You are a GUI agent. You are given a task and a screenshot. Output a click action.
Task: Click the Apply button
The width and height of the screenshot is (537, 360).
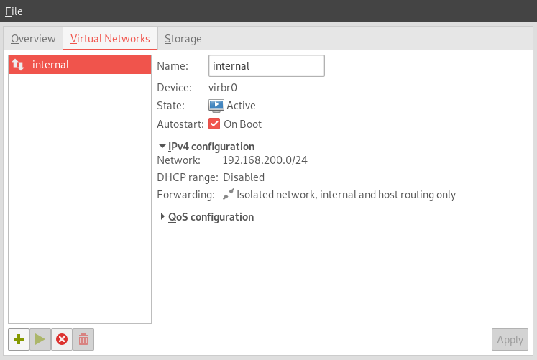click(510, 340)
